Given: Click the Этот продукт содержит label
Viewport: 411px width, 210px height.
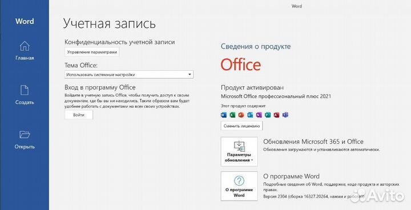Looking at the screenshot, I should [x=243, y=106].
